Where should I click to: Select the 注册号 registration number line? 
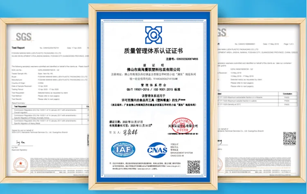[x=182, y=59]
